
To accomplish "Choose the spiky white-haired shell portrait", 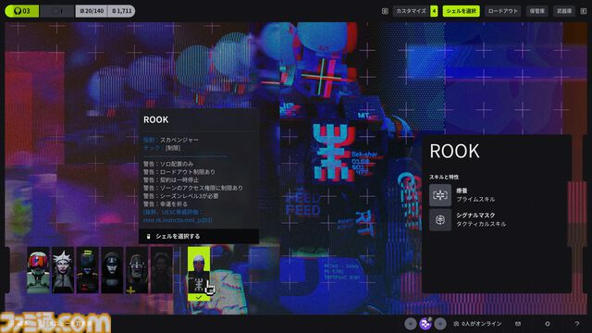I will click(63, 270).
